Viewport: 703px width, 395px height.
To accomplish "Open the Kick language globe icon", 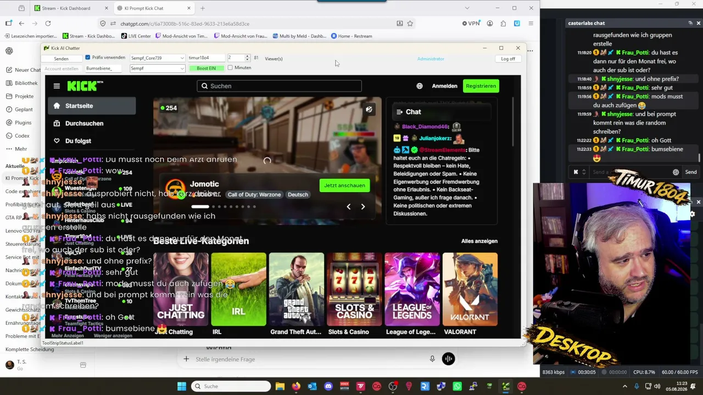I will click(x=420, y=86).
